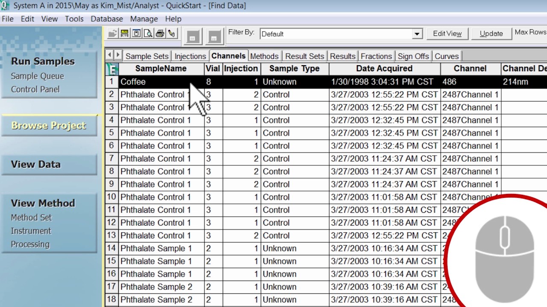This screenshot has width=547, height=307.
Task: Click the printer toolbar icon
Action: click(x=160, y=33)
